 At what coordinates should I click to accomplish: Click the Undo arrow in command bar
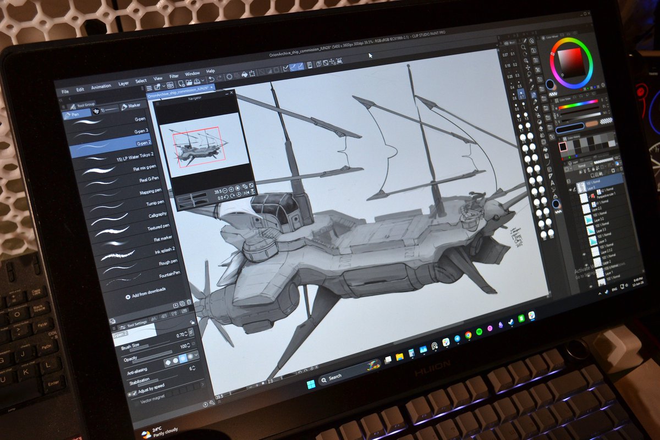tap(211, 80)
